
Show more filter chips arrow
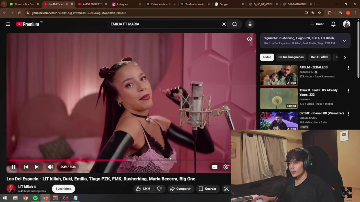tap(345, 57)
